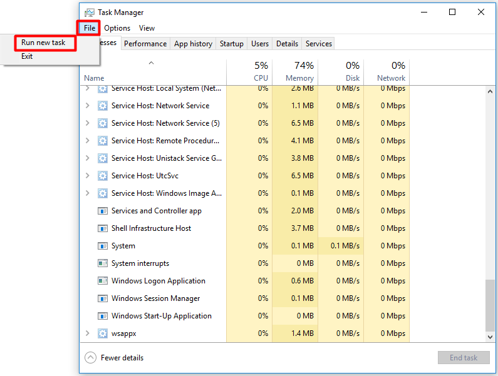Click the vertical scrollbar thumb
This screenshot has height=376, width=498.
click(x=490, y=305)
